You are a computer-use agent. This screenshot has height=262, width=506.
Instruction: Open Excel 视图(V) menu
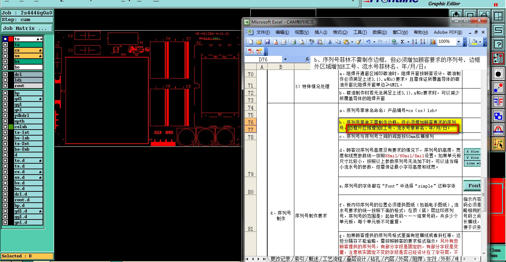coord(301,32)
